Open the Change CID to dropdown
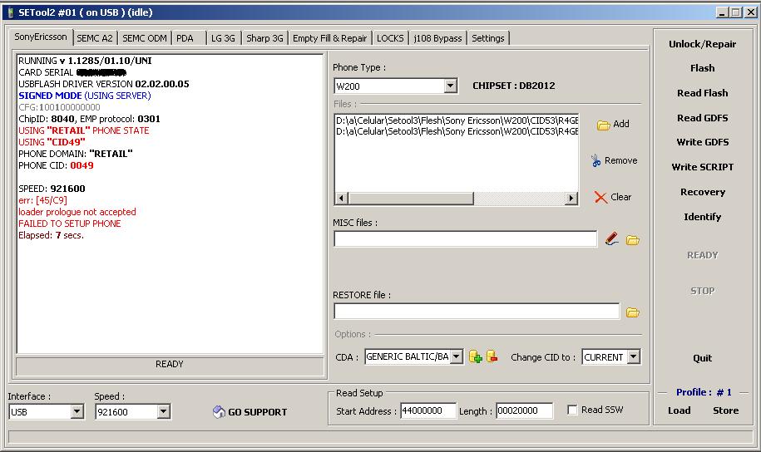Image resolution: width=761 pixels, height=452 pixels. pos(634,357)
